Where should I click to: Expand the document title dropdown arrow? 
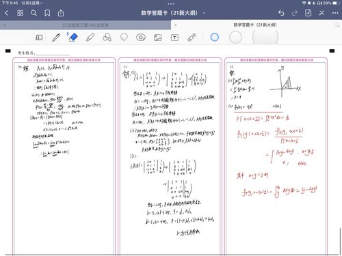click(x=205, y=13)
